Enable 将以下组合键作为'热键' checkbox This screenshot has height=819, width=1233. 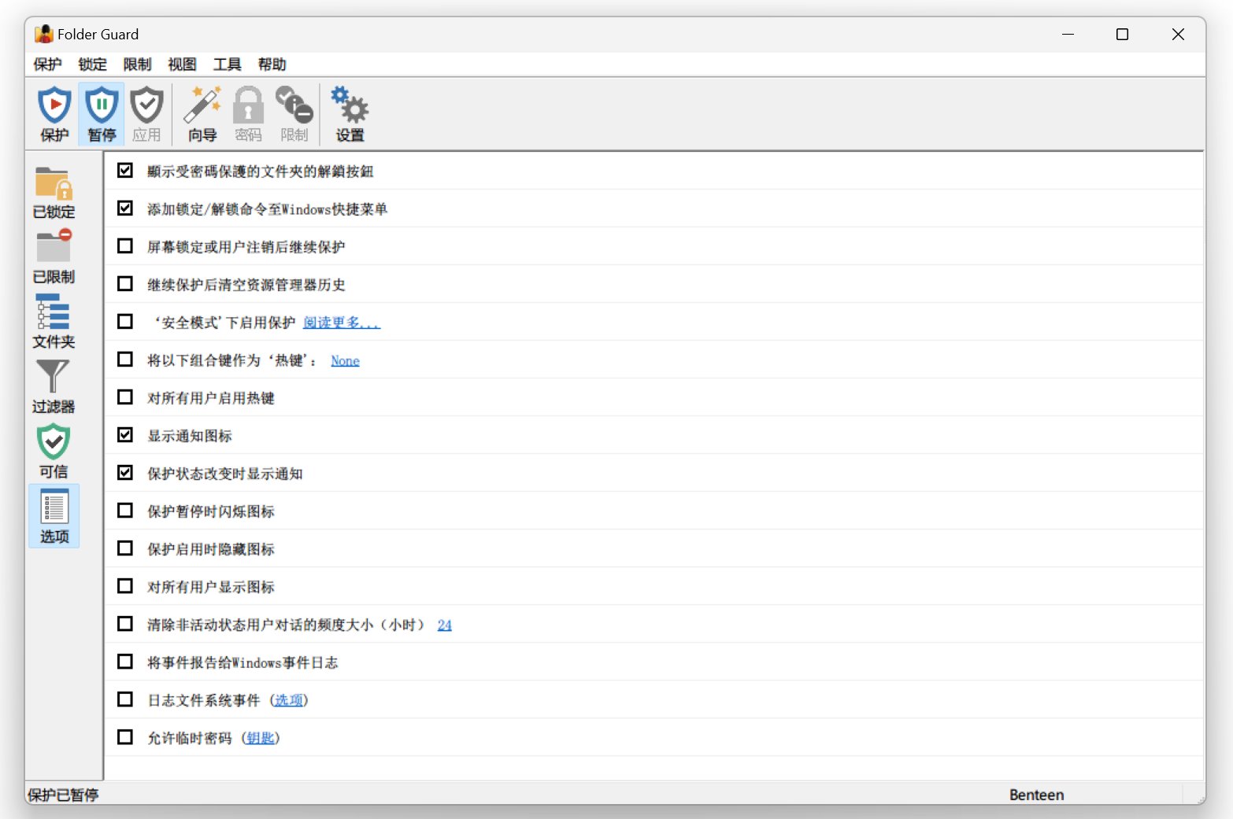pos(125,359)
